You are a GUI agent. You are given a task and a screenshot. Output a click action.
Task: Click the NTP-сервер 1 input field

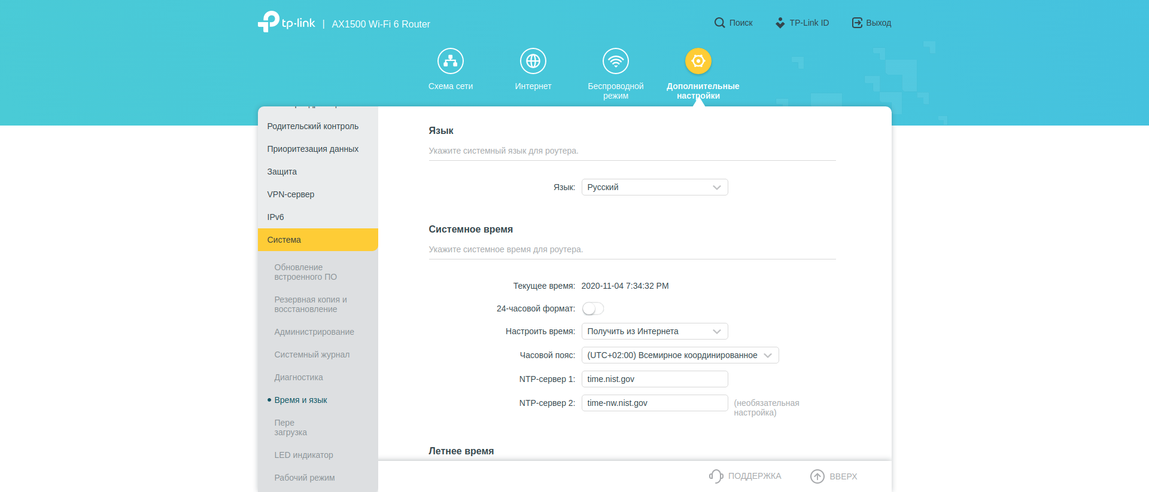tap(654, 379)
